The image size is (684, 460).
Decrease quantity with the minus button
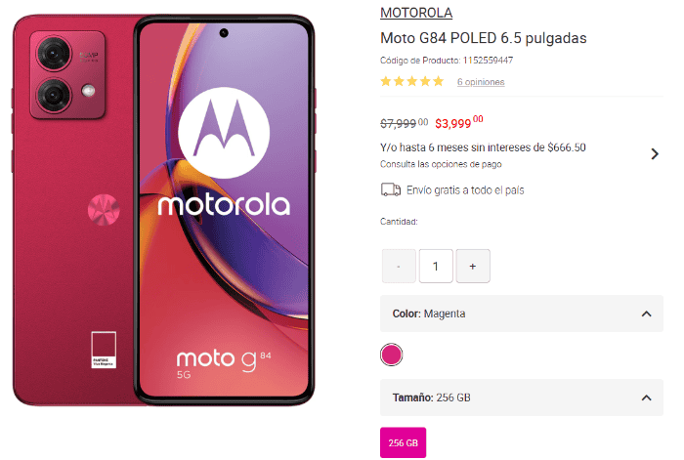tap(399, 266)
